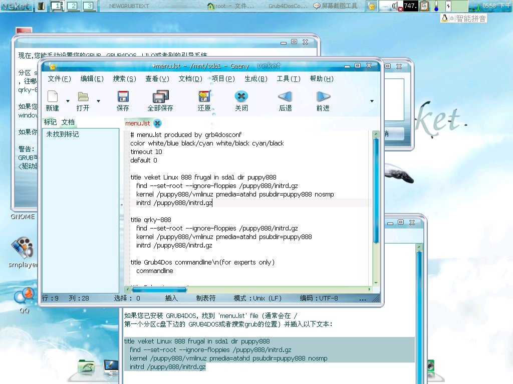Open the 工具(T) menu
This screenshot has height=384, width=513.
click(289, 78)
